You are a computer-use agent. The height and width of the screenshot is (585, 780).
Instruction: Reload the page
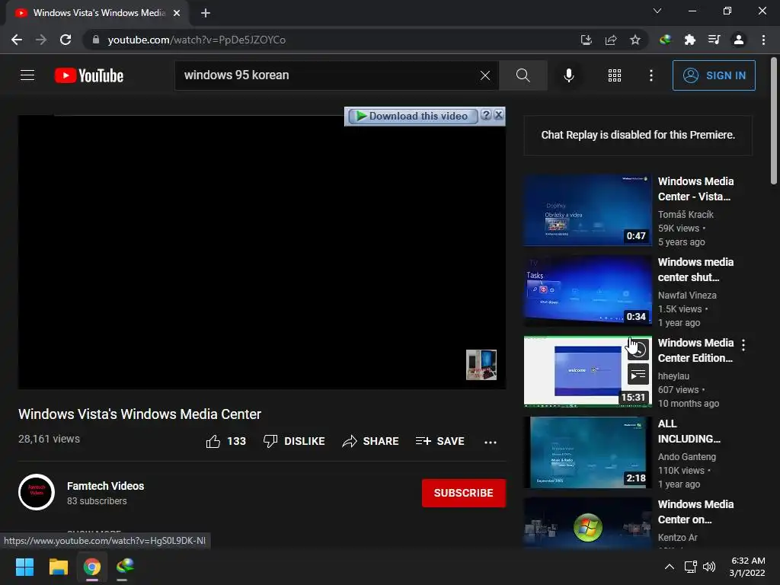click(x=66, y=40)
